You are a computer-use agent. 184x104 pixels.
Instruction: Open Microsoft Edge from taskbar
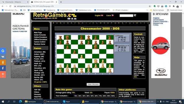coord(20,101)
